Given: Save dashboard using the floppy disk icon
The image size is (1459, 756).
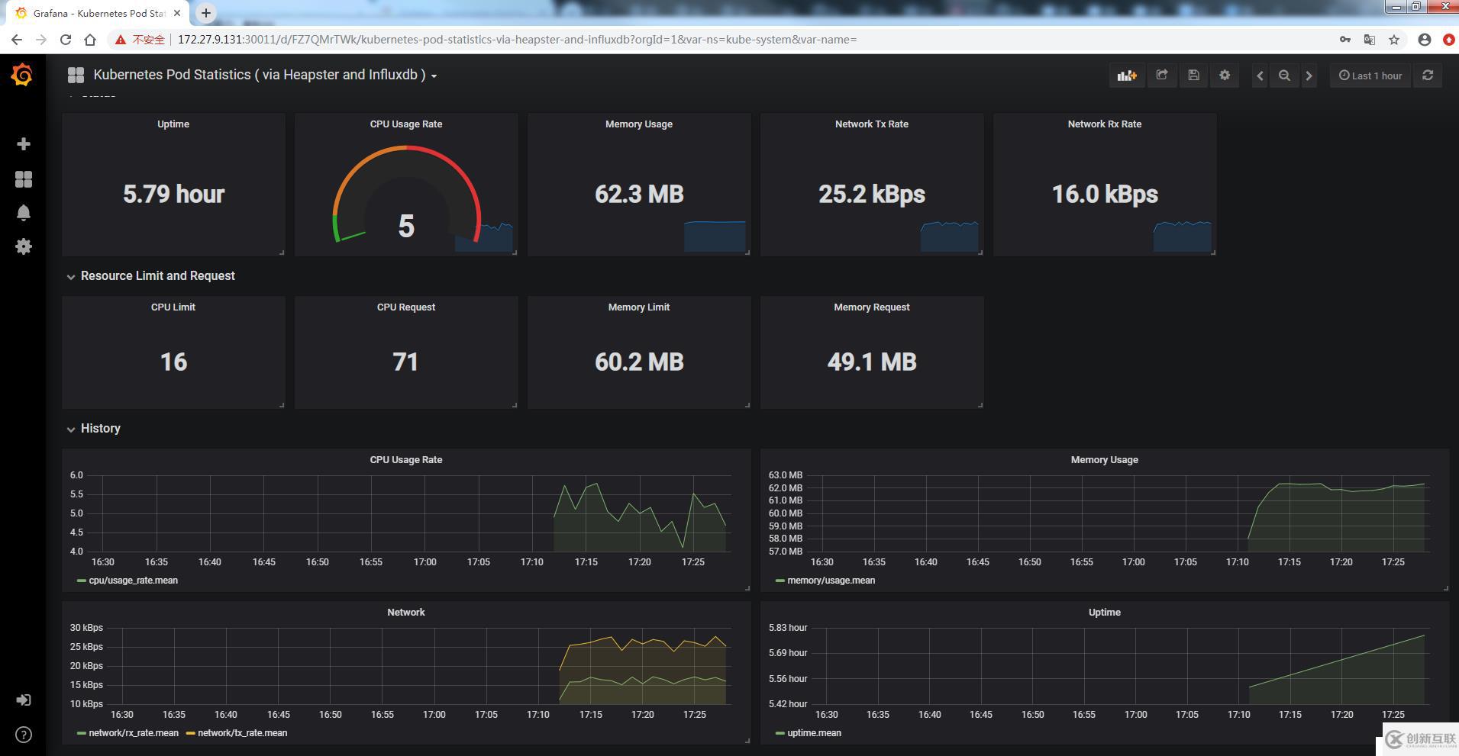Looking at the screenshot, I should click(x=1193, y=76).
